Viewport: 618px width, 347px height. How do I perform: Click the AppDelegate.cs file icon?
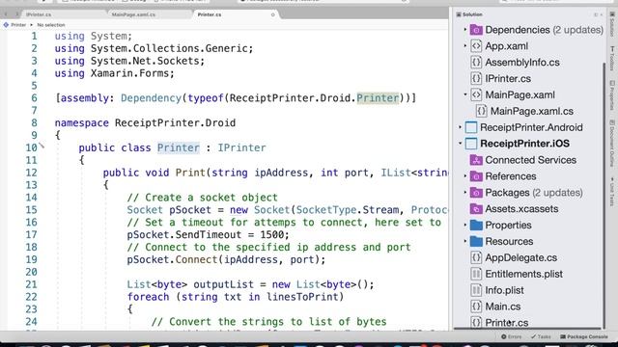[476, 257]
